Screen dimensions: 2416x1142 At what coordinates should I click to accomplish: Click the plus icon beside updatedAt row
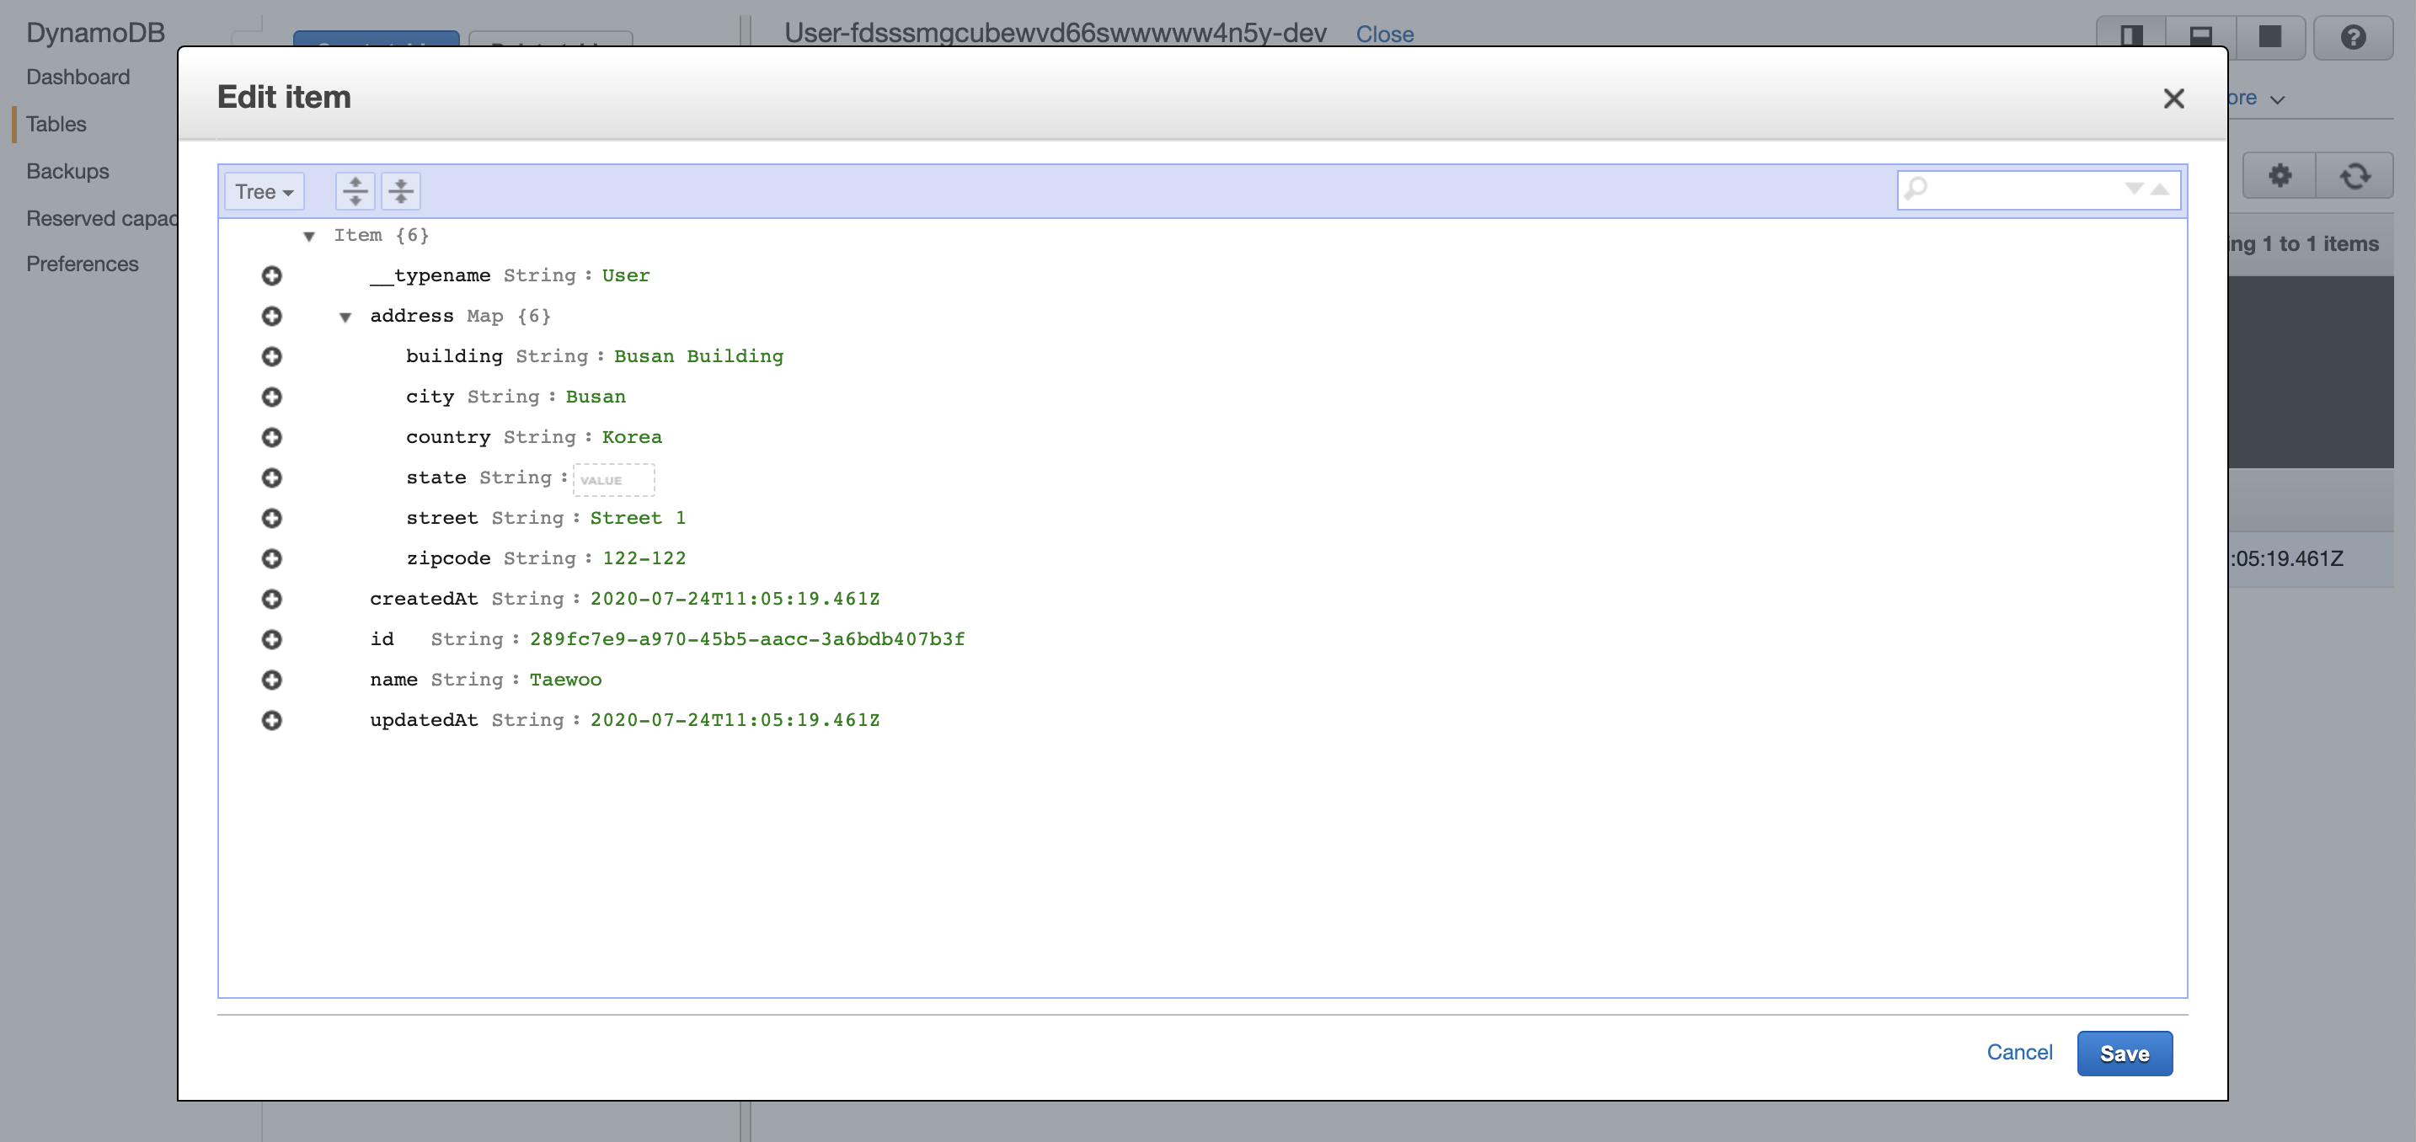pyautogui.click(x=272, y=720)
